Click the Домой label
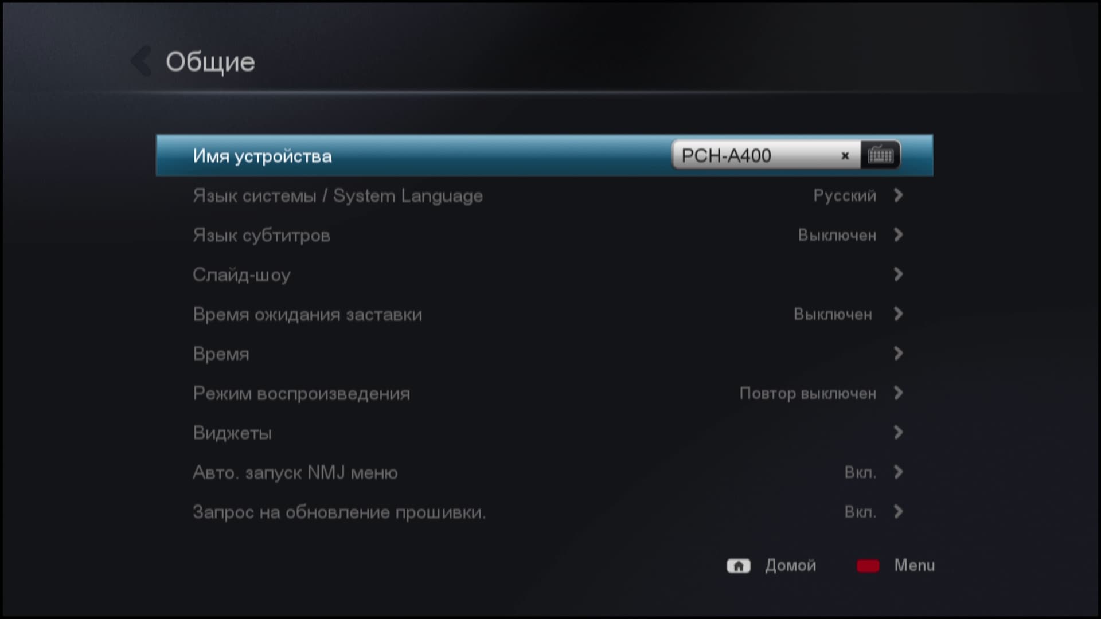Screen dimensions: 1101x619 coord(790,566)
